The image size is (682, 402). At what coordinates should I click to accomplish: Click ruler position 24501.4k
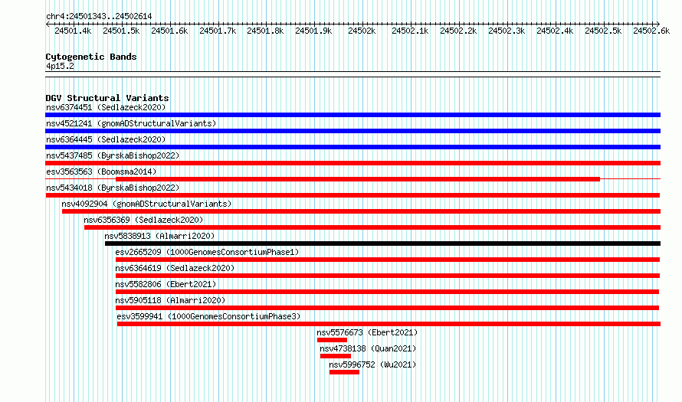coord(73,31)
